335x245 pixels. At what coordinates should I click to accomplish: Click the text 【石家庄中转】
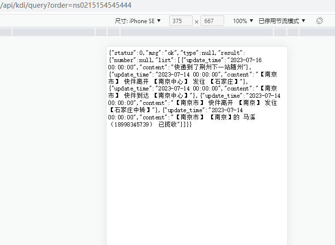[130, 110]
